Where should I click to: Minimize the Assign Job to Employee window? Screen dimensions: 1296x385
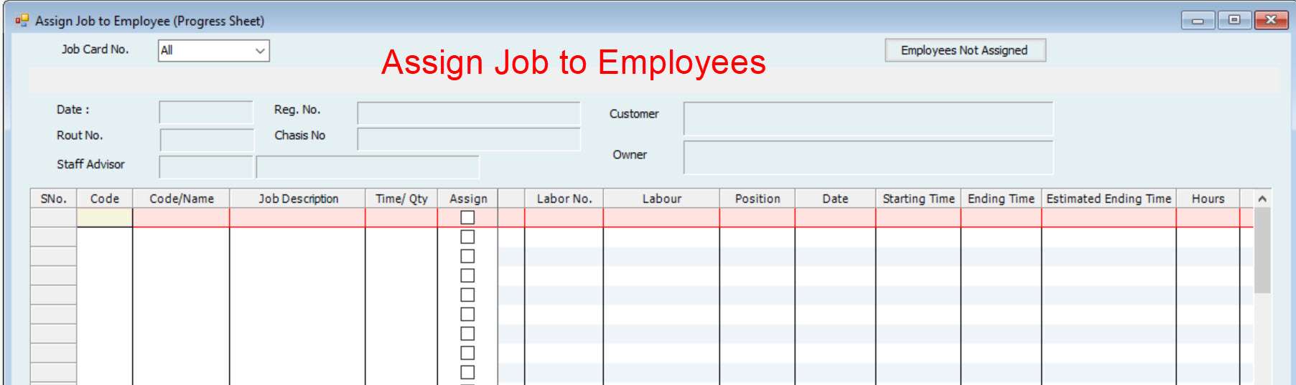(1198, 20)
